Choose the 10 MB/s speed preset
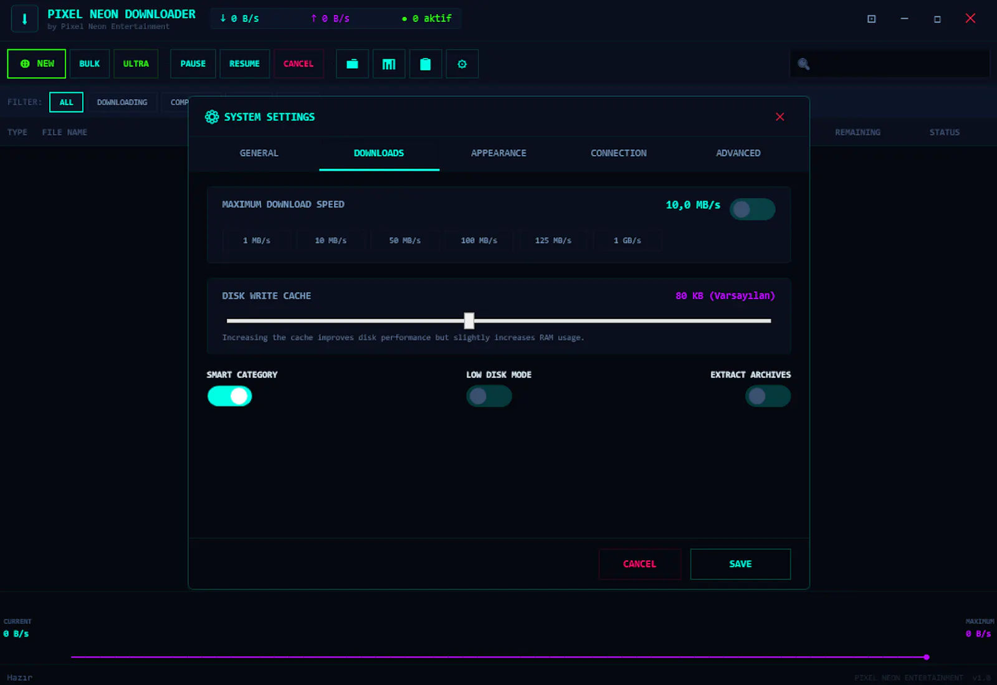The height and width of the screenshot is (685, 997). click(x=331, y=240)
